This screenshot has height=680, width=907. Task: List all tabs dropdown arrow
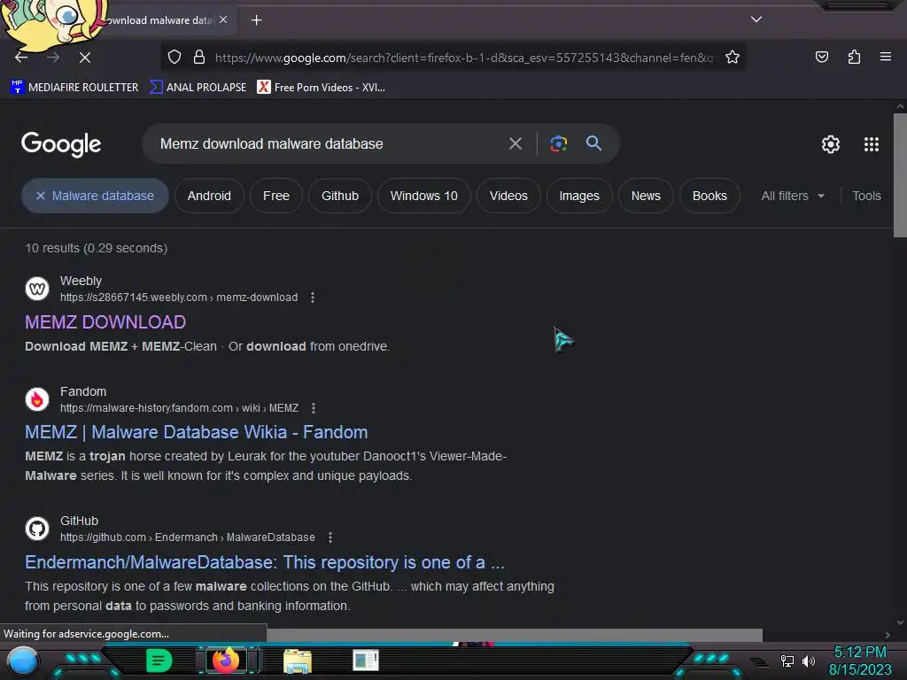pos(756,19)
